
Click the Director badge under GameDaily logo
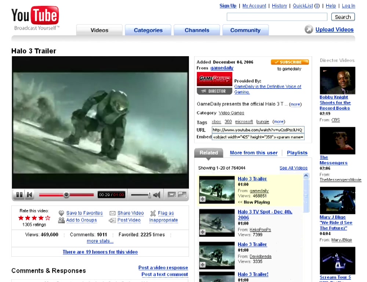214,91
